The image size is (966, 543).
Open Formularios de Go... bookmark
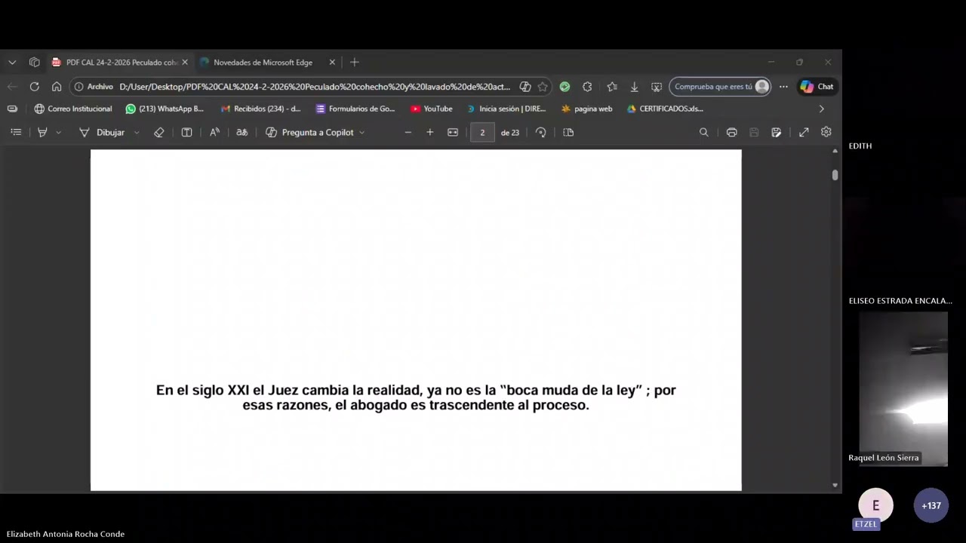coord(355,109)
